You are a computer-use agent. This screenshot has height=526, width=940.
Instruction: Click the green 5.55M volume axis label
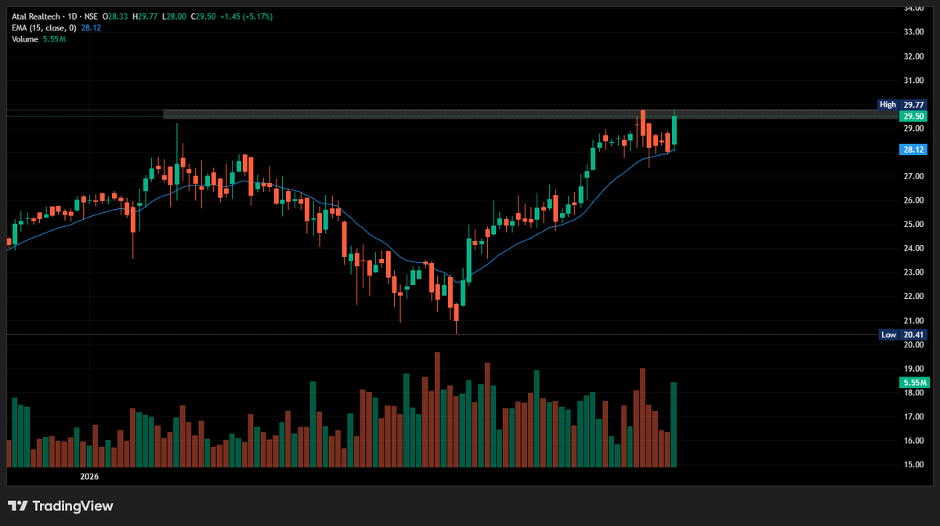pos(914,383)
